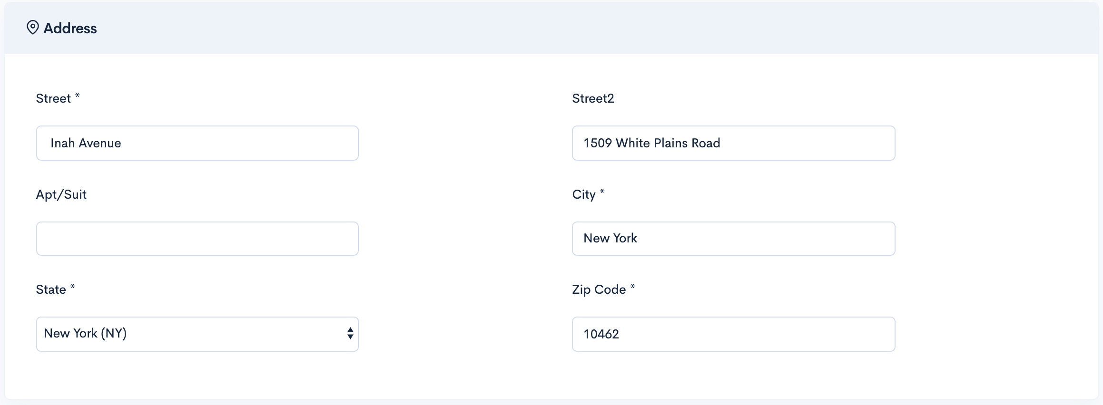Click the up-down arrows on State select
This screenshot has height=405, width=1103.
pos(350,333)
